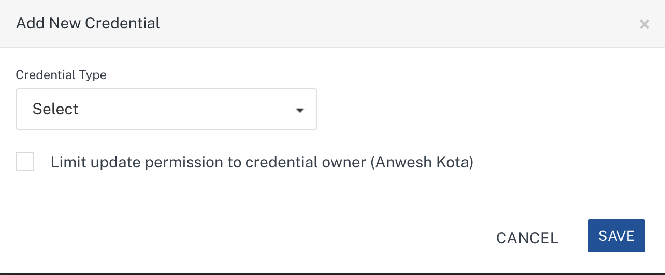Close the Add New Credential dialog
The width and height of the screenshot is (665, 275).
(x=644, y=24)
